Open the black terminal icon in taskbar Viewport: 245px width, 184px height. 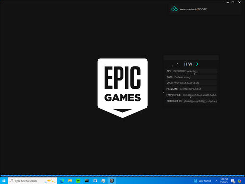[87, 181]
